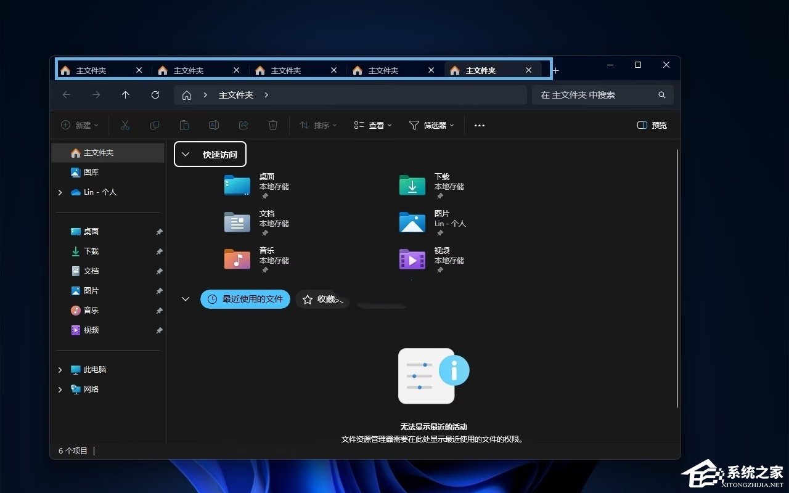Switch to 收藏夹 section tab

(x=322, y=299)
